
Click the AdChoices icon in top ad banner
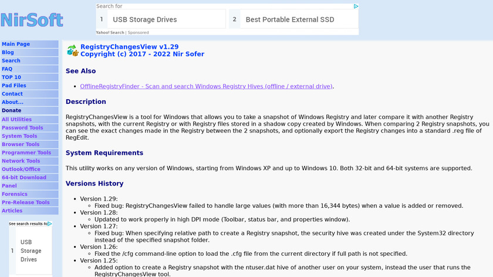356,6
